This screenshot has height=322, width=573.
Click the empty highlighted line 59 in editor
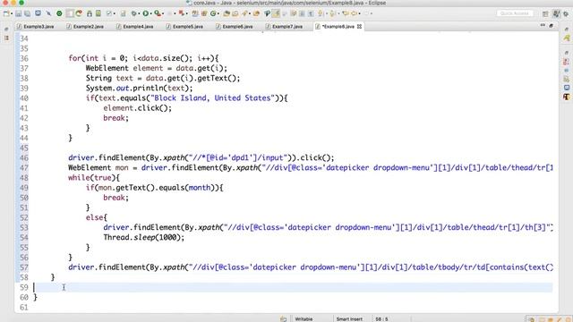(293, 287)
